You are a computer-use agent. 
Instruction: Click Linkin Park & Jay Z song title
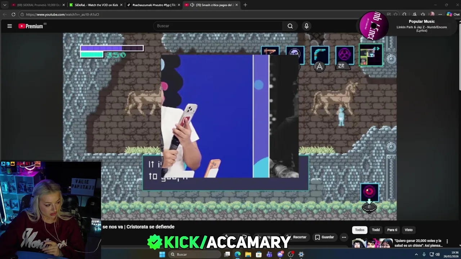pos(422,29)
